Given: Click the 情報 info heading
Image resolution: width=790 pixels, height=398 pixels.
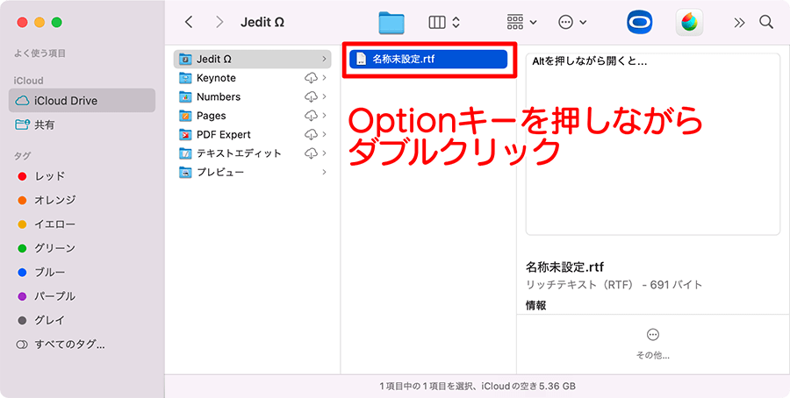Looking at the screenshot, I should [x=536, y=305].
